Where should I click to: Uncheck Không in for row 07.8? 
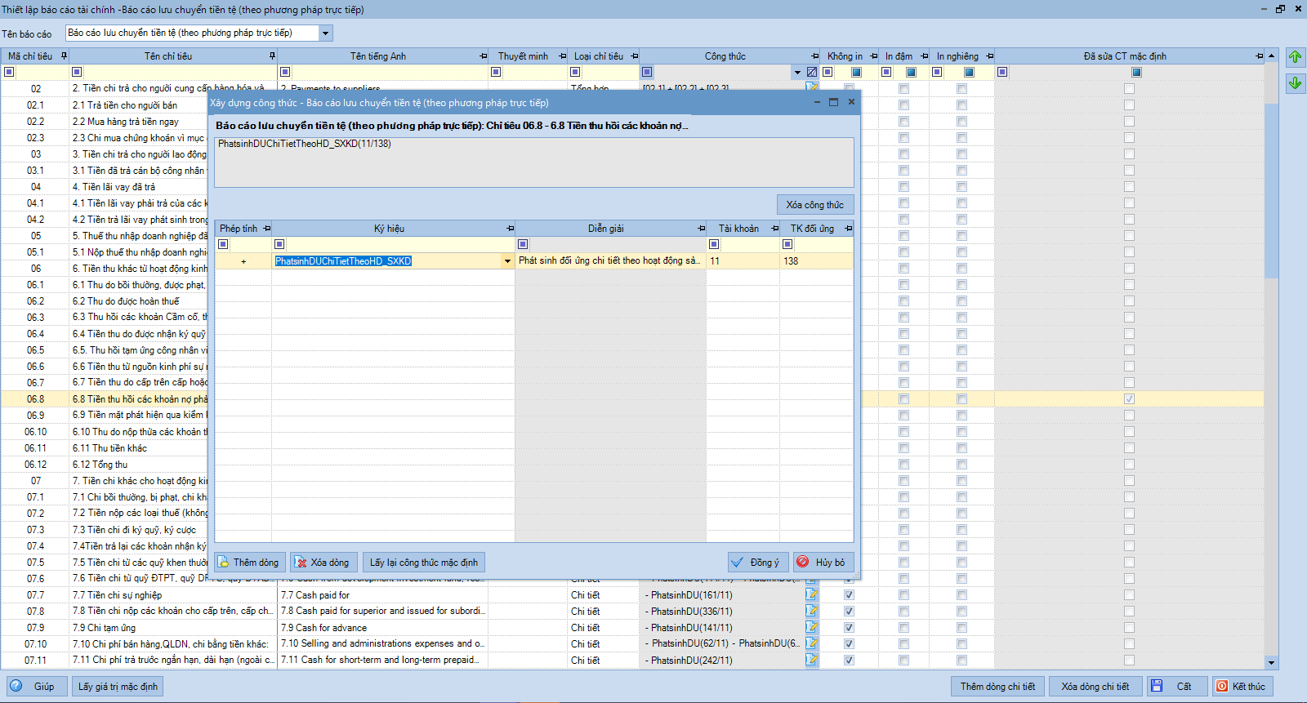point(849,612)
